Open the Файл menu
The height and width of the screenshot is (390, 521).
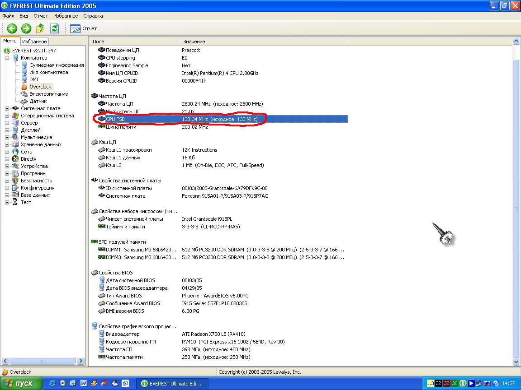8,16
